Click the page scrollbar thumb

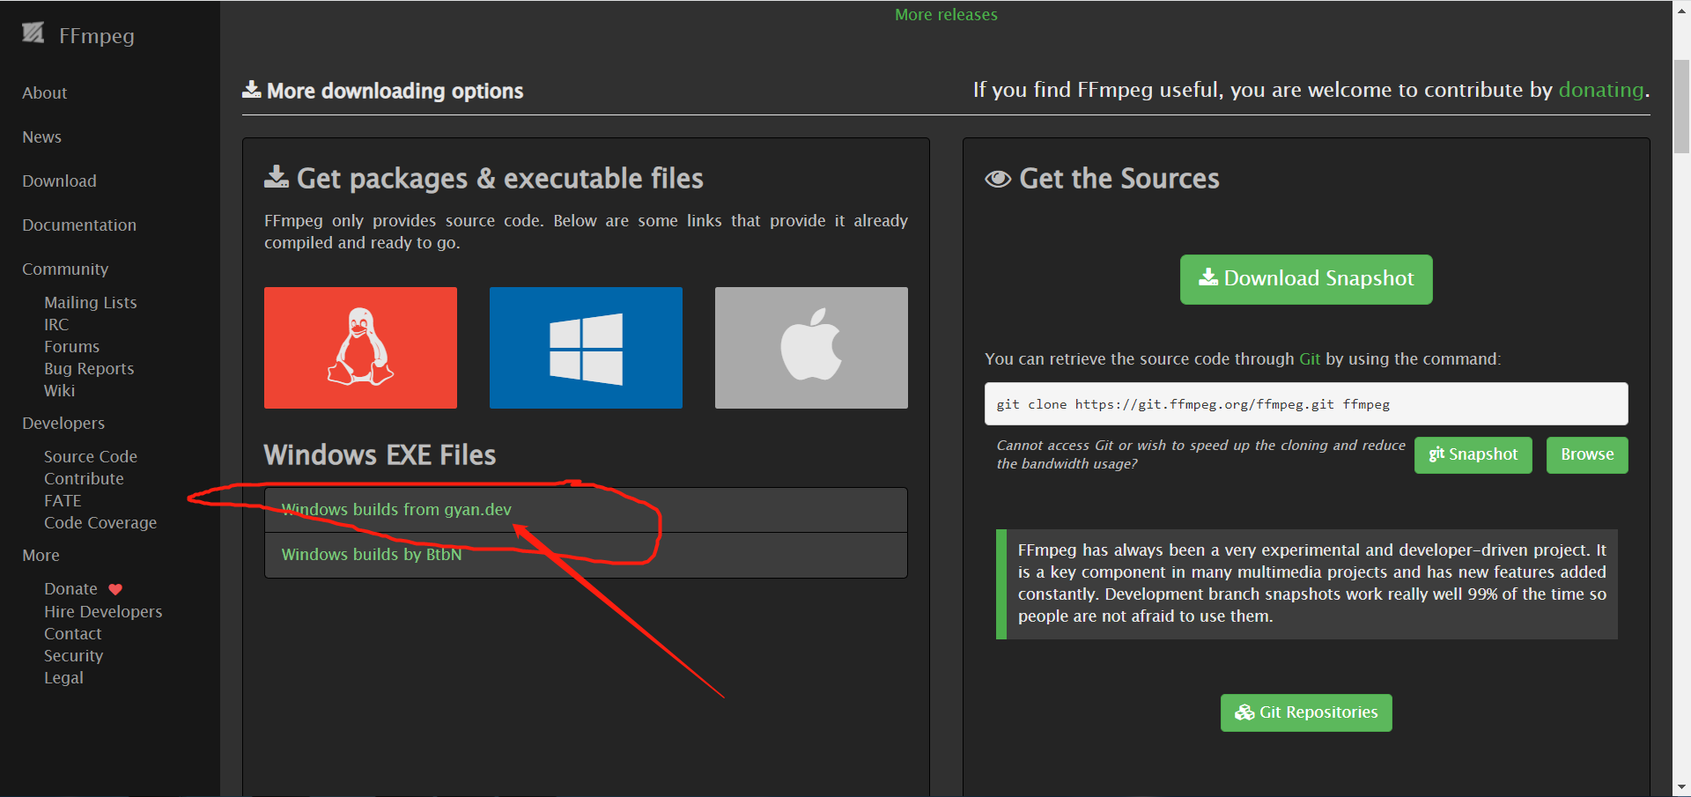1681,106
